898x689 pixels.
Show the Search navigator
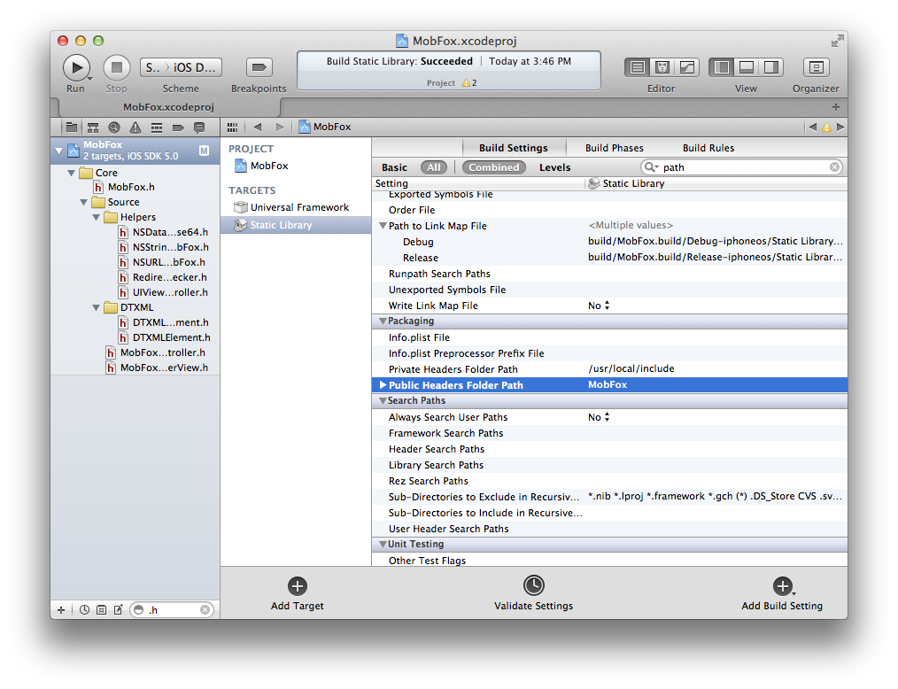tap(114, 128)
